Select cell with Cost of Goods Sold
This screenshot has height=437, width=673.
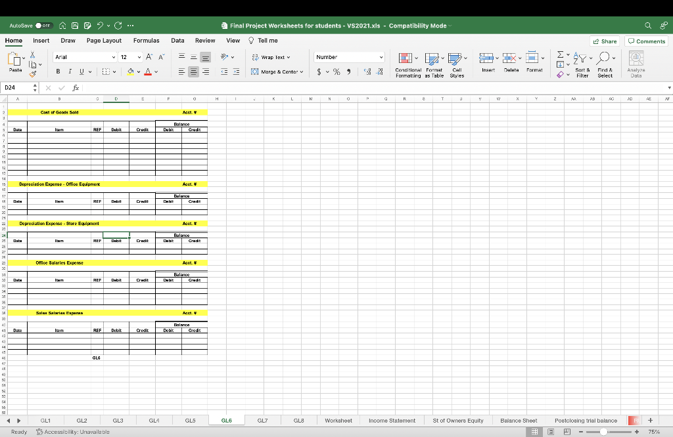pyautogui.click(x=59, y=112)
